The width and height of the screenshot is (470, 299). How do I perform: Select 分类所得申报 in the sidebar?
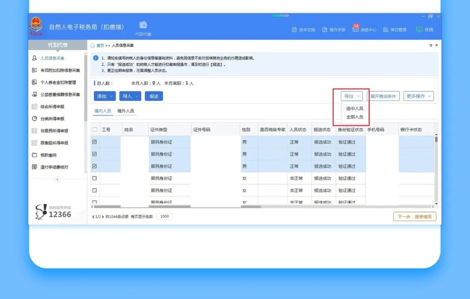pyautogui.click(x=52, y=119)
